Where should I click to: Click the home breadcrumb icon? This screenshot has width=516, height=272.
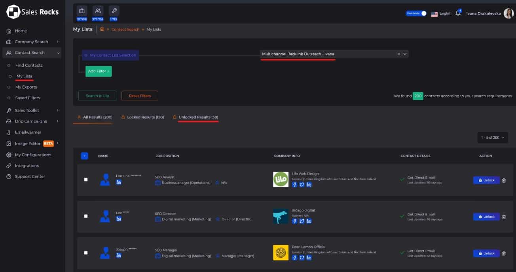pyautogui.click(x=102, y=29)
